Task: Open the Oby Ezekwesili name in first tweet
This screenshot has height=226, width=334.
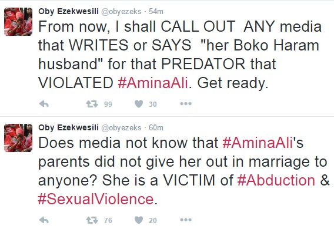Action: [68, 11]
